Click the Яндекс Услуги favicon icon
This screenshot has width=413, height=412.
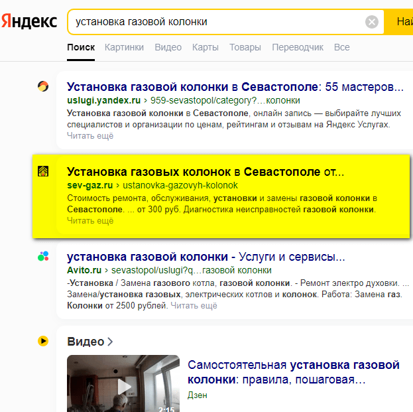click(43, 86)
